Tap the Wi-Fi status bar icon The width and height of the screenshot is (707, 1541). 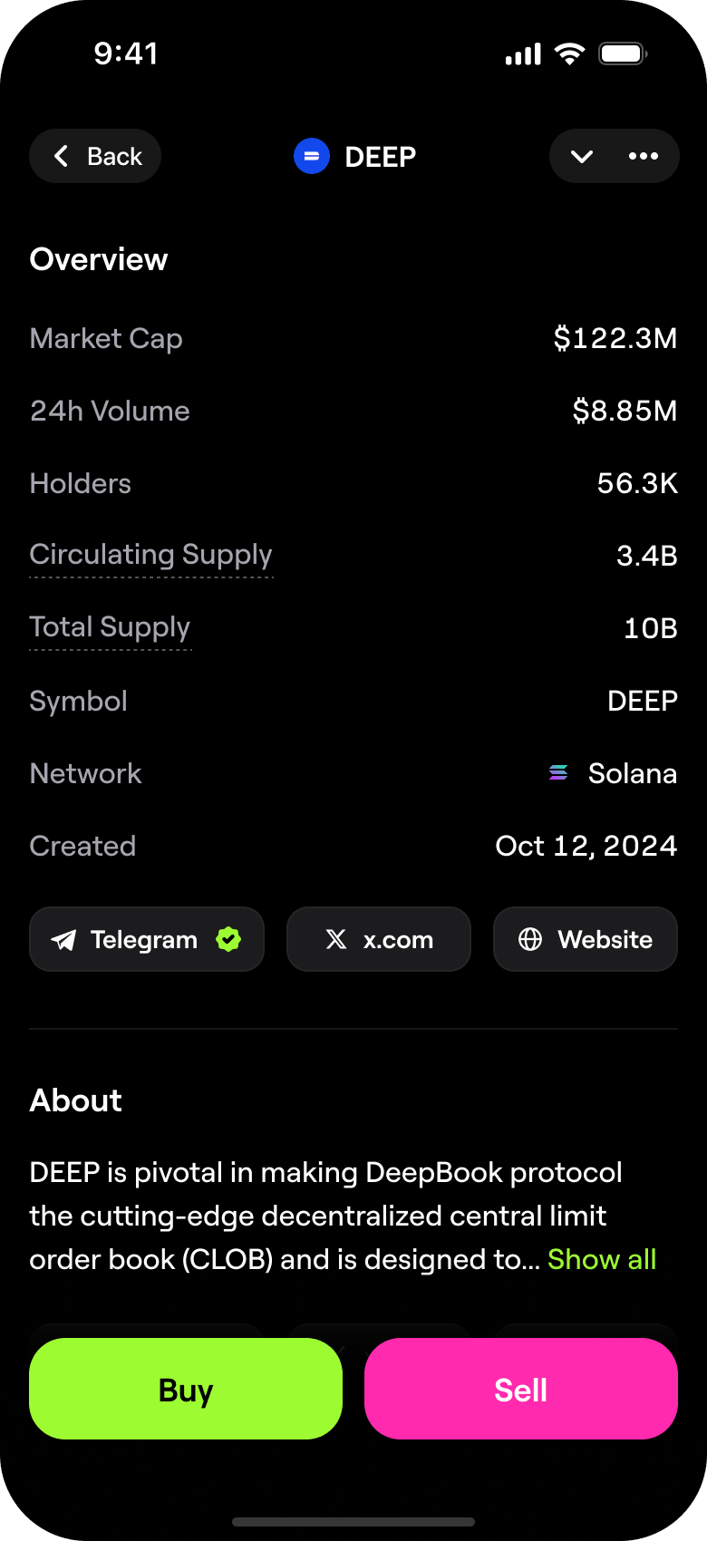[x=569, y=54]
